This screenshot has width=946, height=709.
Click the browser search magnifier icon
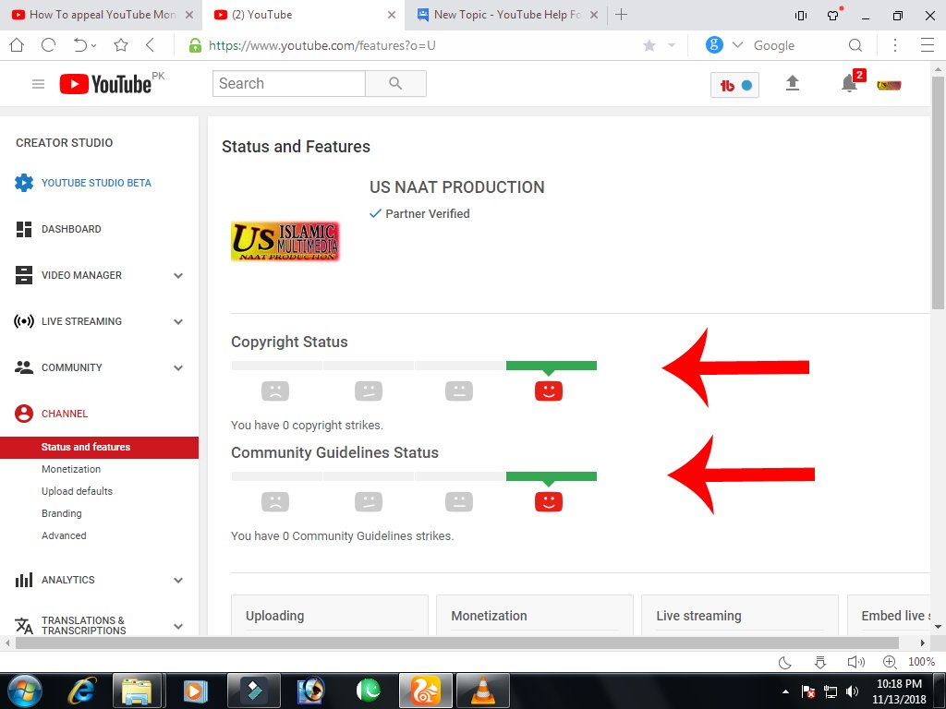(x=855, y=45)
